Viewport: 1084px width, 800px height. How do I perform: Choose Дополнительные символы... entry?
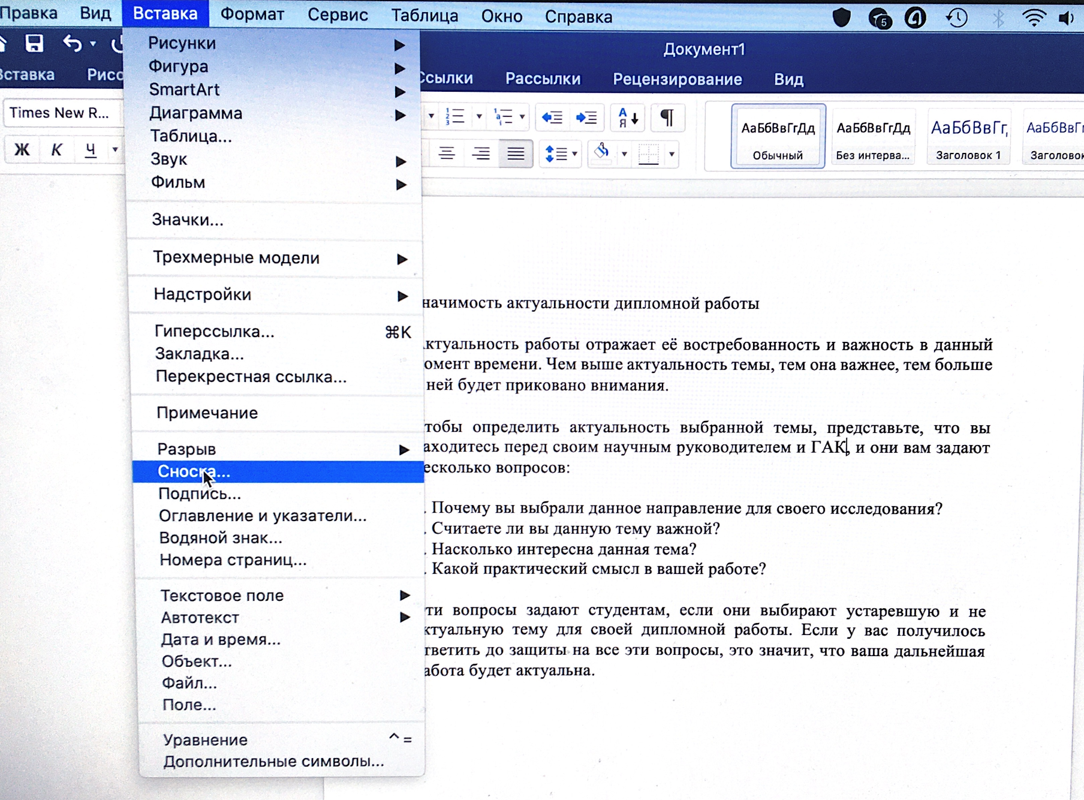pyautogui.click(x=282, y=761)
